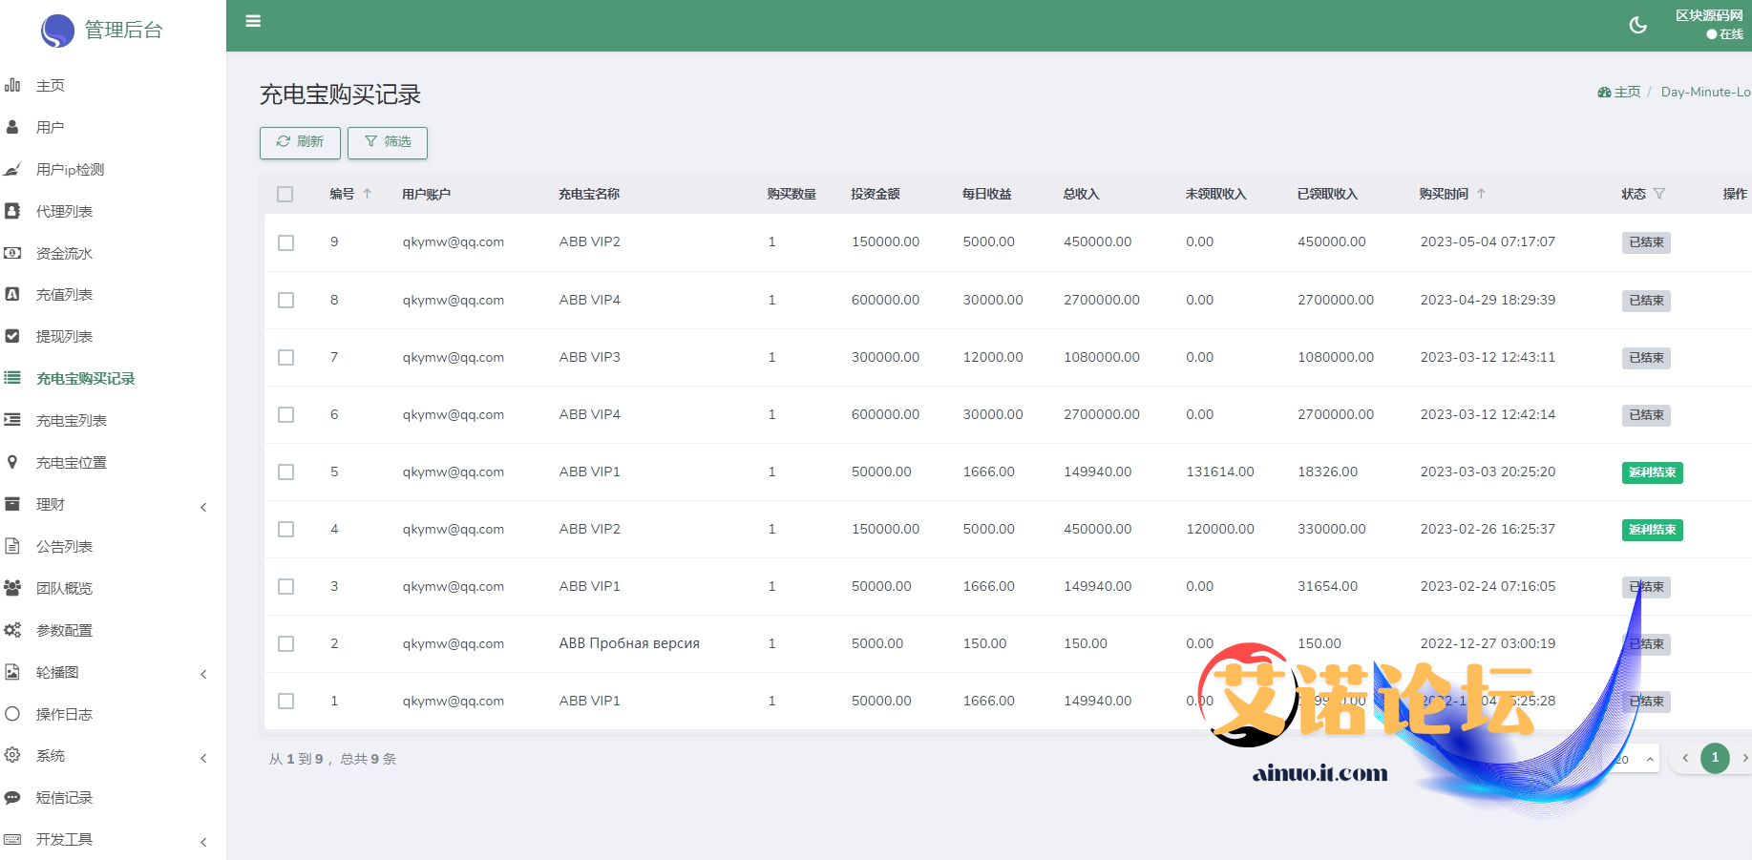1752x860 pixels.
Task: Sort by 编号 column arrow
Action: point(367,194)
